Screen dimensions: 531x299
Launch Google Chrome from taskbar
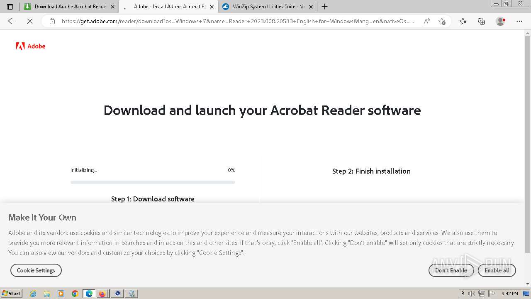click(75, 294)
